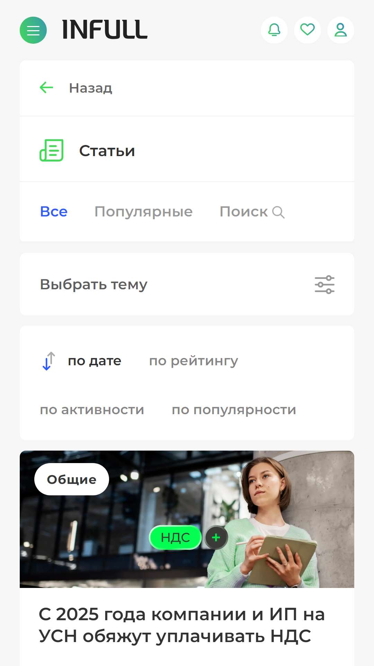The image size is (374, 666).
Task: Open the user profile icon
Action: pyautogui.click(x=341, y=30)
